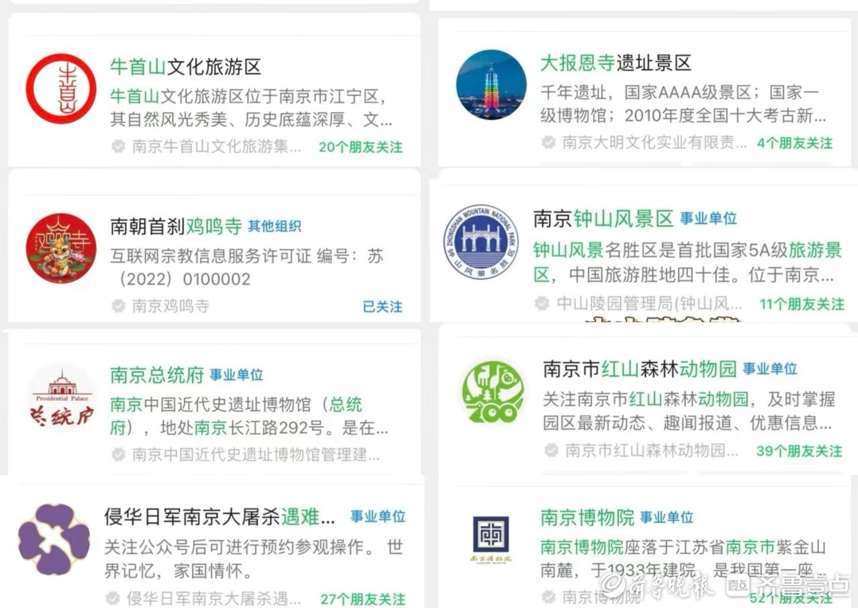Viewport: 858px width, 608px height.
Task: Open the 牛首山文化旅游区 red circle avatar
Action: 61,88
